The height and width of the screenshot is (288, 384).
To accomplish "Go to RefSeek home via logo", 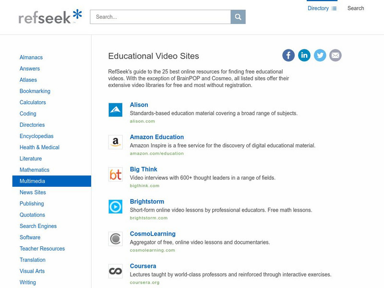I will click(x=50, y=17).
